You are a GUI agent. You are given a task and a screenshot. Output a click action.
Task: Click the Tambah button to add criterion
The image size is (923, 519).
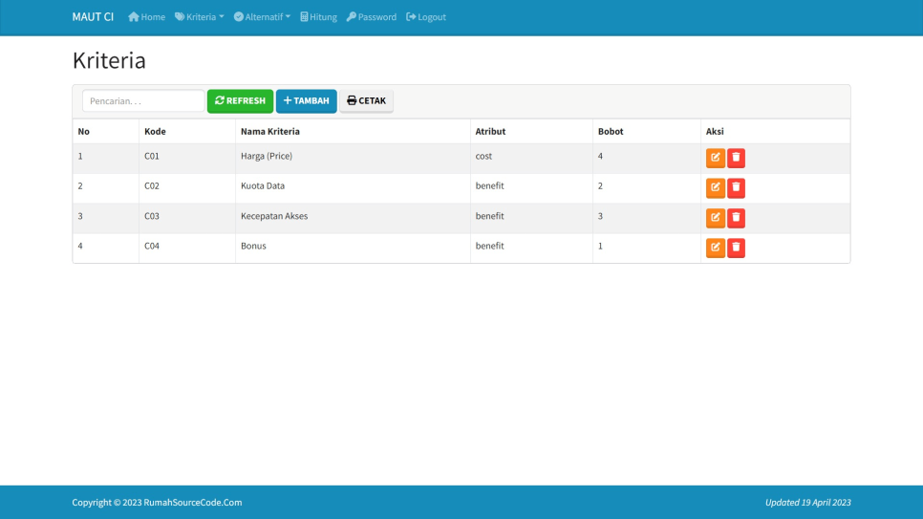306,101
